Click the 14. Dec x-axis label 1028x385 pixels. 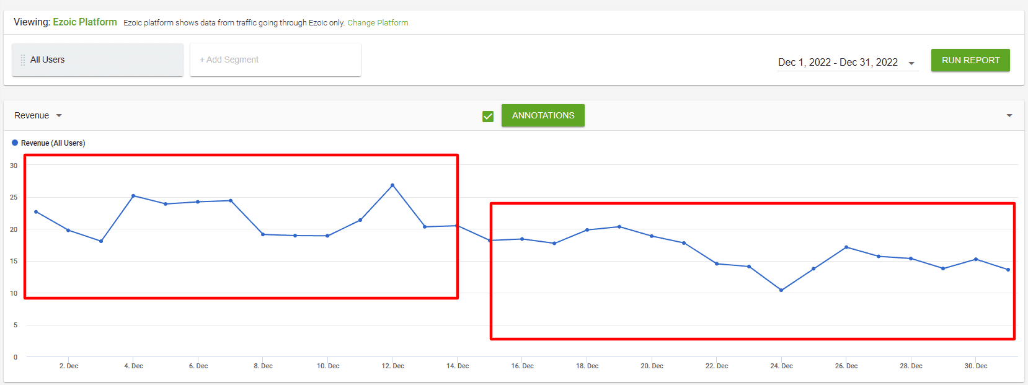coord(458,366)
